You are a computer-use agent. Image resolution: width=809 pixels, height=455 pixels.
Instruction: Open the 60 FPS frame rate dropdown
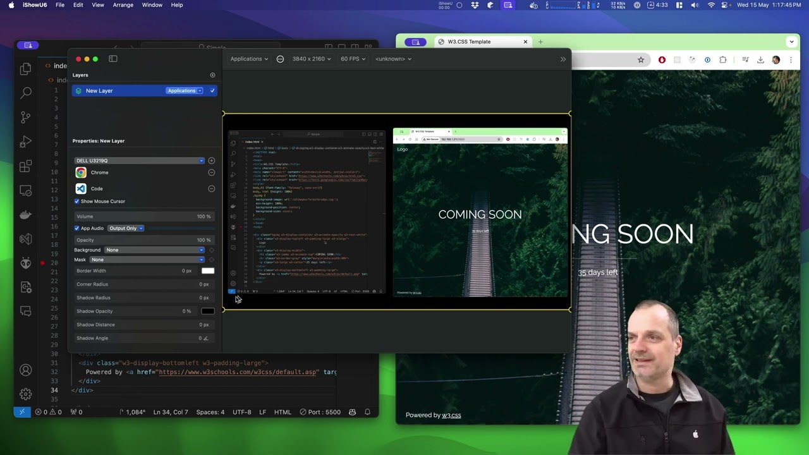click(353, 59)
